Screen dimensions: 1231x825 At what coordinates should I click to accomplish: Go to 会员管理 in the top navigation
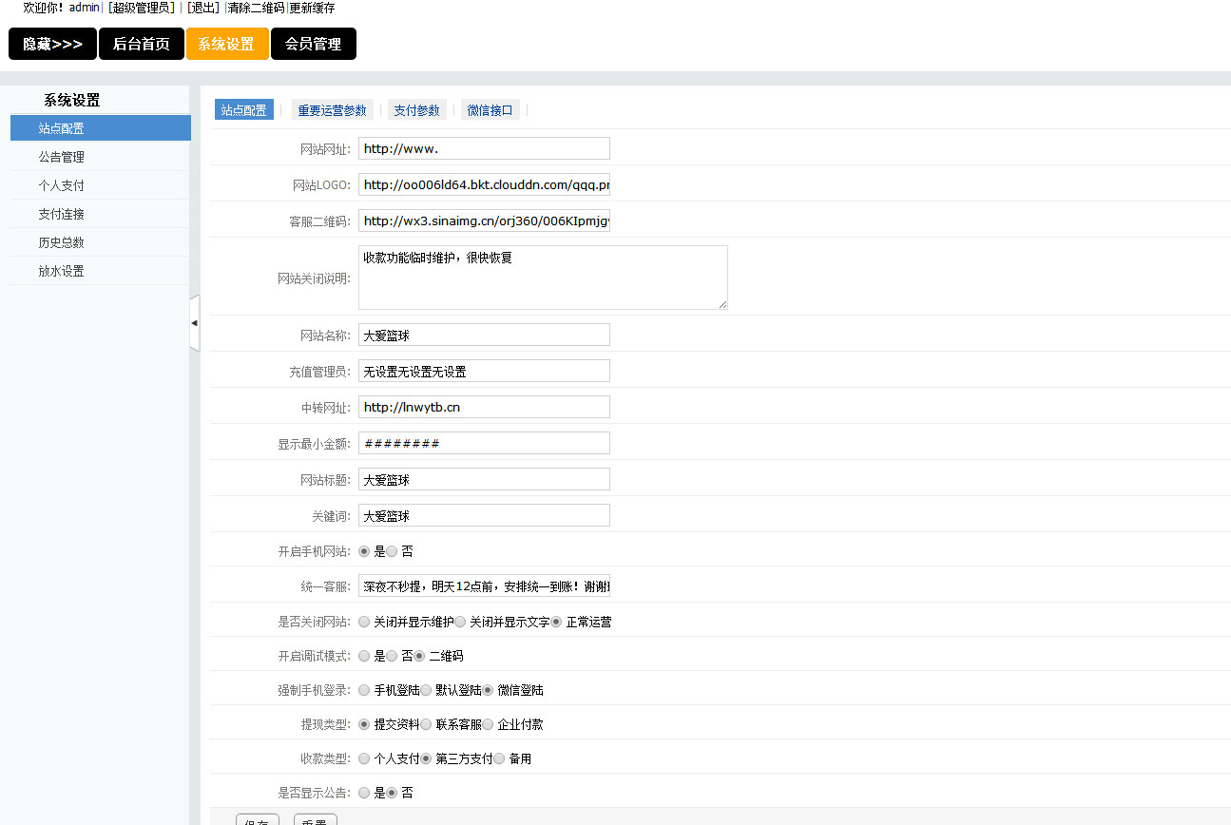point(314,44)
